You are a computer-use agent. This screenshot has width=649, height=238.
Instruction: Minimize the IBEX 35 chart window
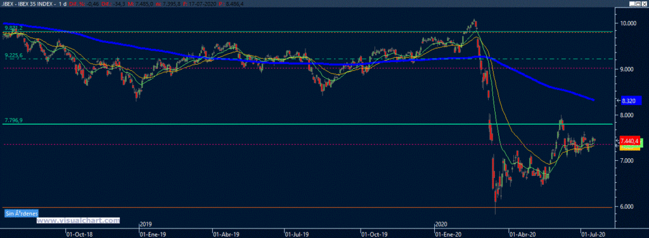tap(632, 4)
